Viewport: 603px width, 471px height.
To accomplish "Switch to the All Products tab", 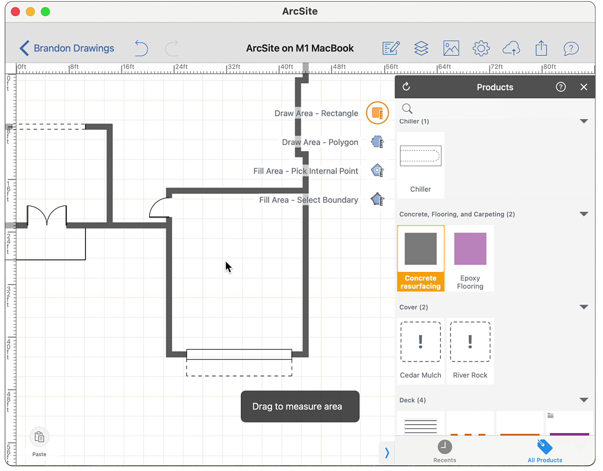I will [x=544, y=451].
